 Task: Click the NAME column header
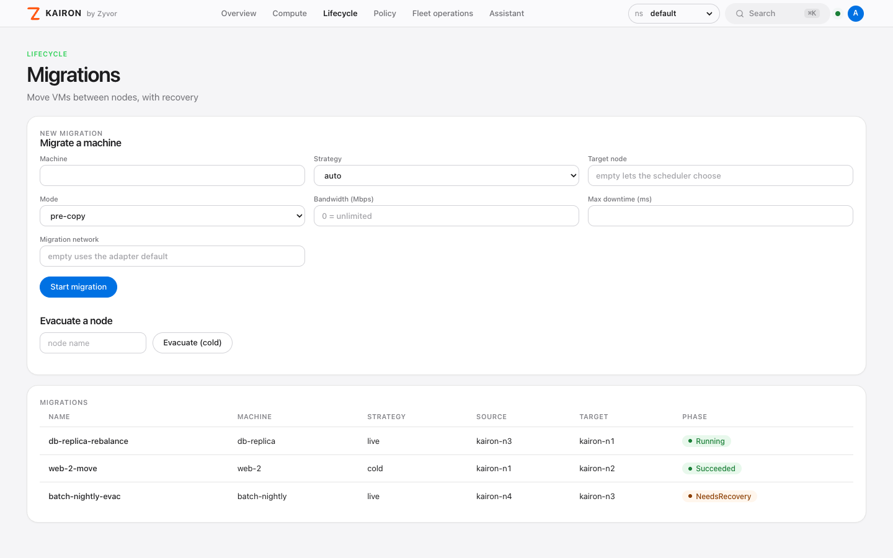coord(60,417)
